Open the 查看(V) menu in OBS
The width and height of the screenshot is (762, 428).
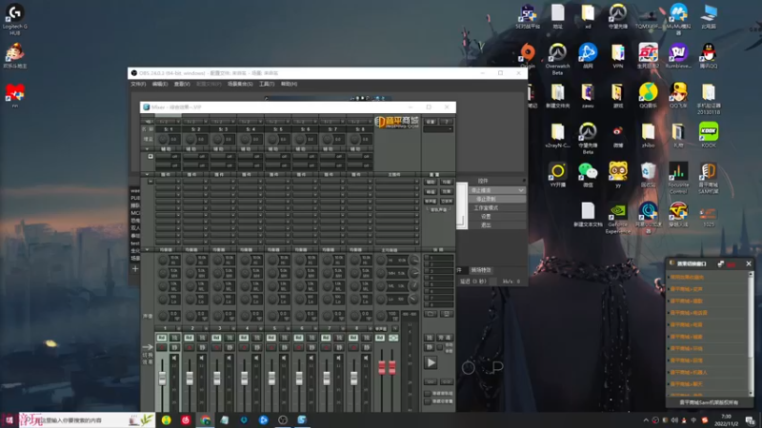click(x=182, y=84)
